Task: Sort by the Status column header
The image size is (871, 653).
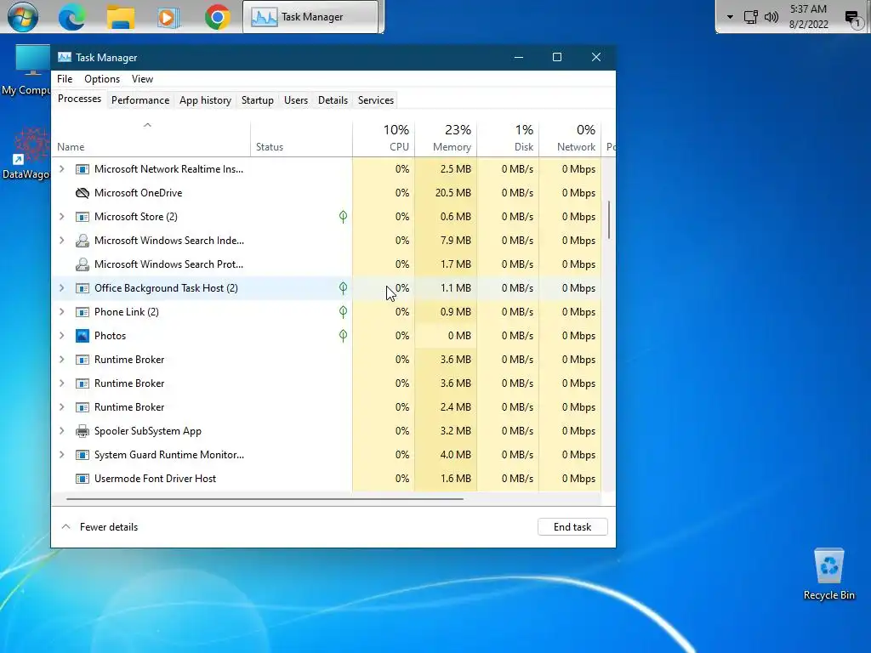Action: [302, 139]
